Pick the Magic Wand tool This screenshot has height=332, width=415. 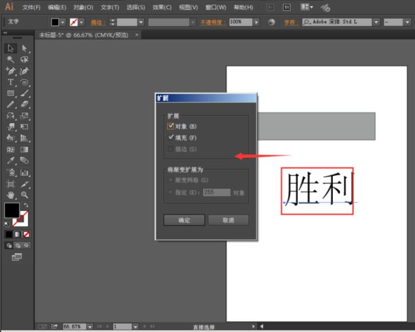[11, 59]
